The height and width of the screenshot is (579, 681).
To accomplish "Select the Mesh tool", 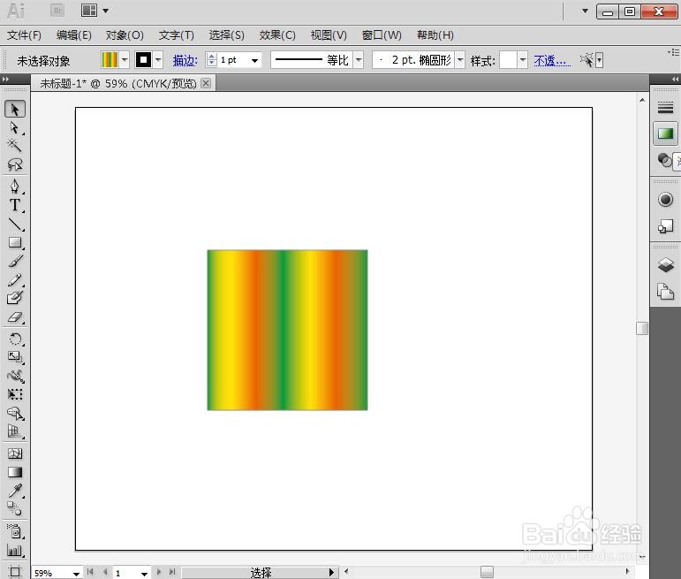I will (15, 453).
